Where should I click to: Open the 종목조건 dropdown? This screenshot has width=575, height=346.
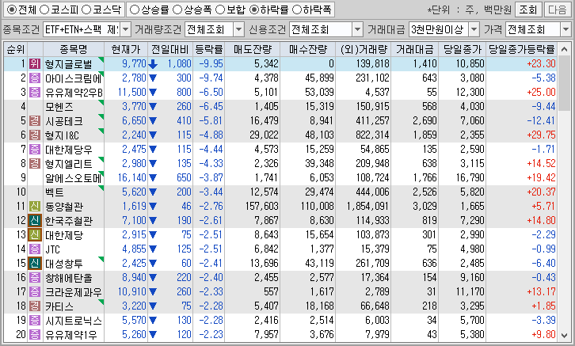coord(126,29)
